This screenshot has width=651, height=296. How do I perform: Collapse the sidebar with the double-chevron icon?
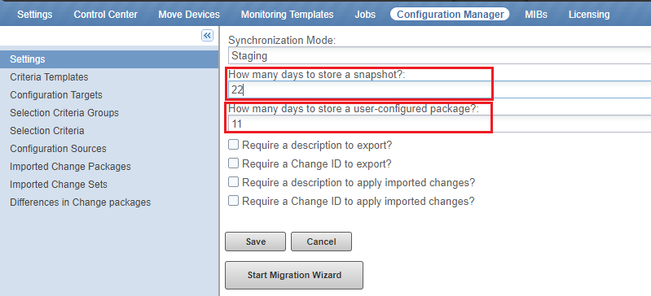click(x=207, y=36)
